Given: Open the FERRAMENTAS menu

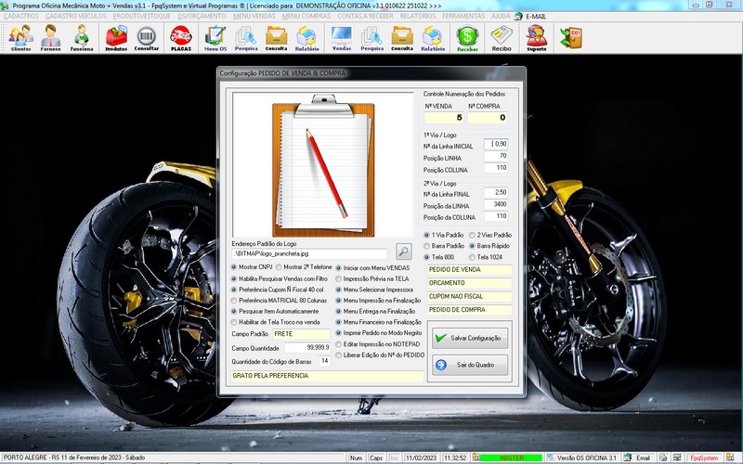Looking at the screenshot, I should point(463,16).
